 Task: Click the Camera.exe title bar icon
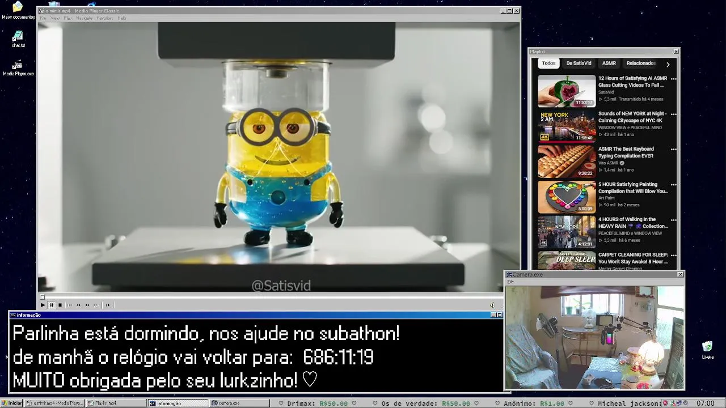(509, 274)
